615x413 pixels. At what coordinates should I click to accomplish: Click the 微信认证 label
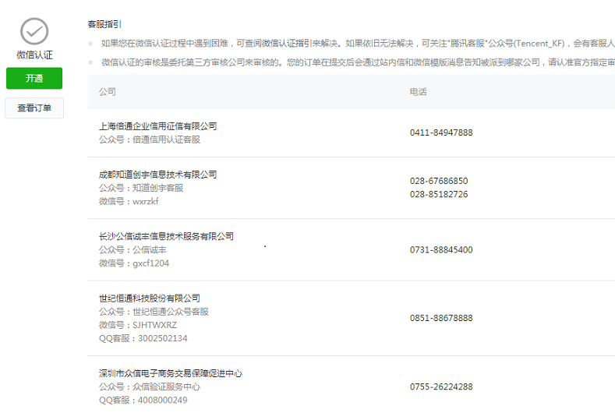pyautogui.click(x=34, y=55)
